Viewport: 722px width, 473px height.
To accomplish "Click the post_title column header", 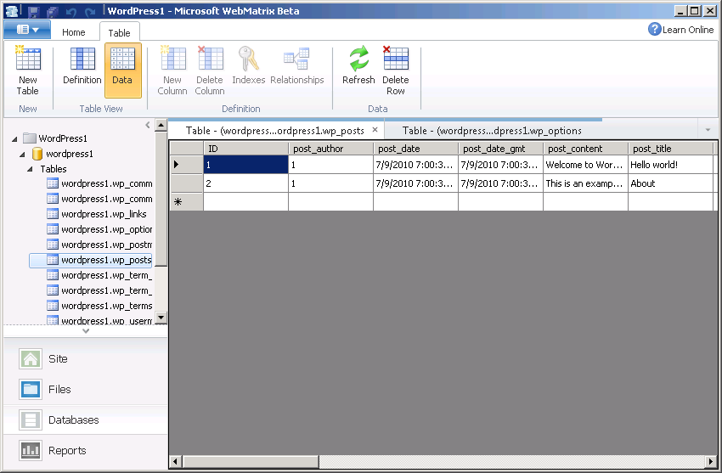I will pos(670,148).
